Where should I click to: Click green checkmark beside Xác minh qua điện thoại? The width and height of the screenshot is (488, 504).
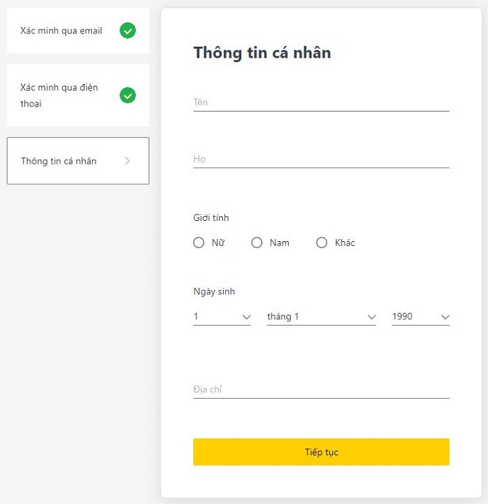pyautogui.click(x=128, y=96)
